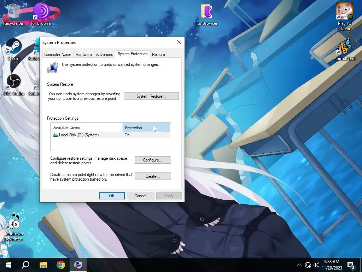362x272 pixels.
Task: Click the Cancel button
Action: pyautogui.click(x=140, y=195)
